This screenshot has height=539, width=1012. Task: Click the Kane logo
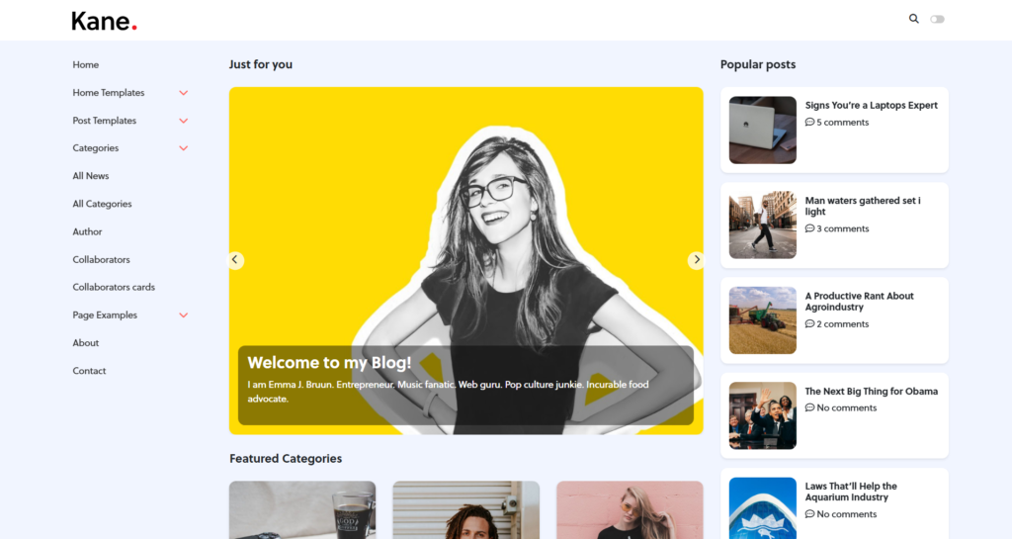(x=104, y=21)
